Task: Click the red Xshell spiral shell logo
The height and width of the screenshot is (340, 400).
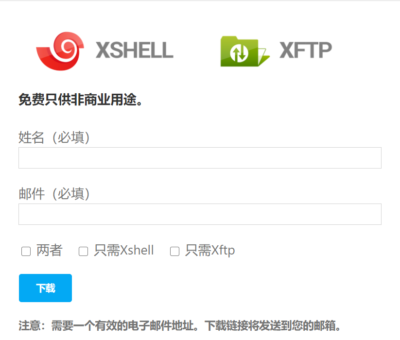Action: [x=60, y=51]
